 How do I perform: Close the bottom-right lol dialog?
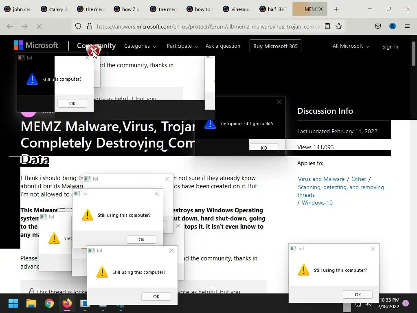373,249
